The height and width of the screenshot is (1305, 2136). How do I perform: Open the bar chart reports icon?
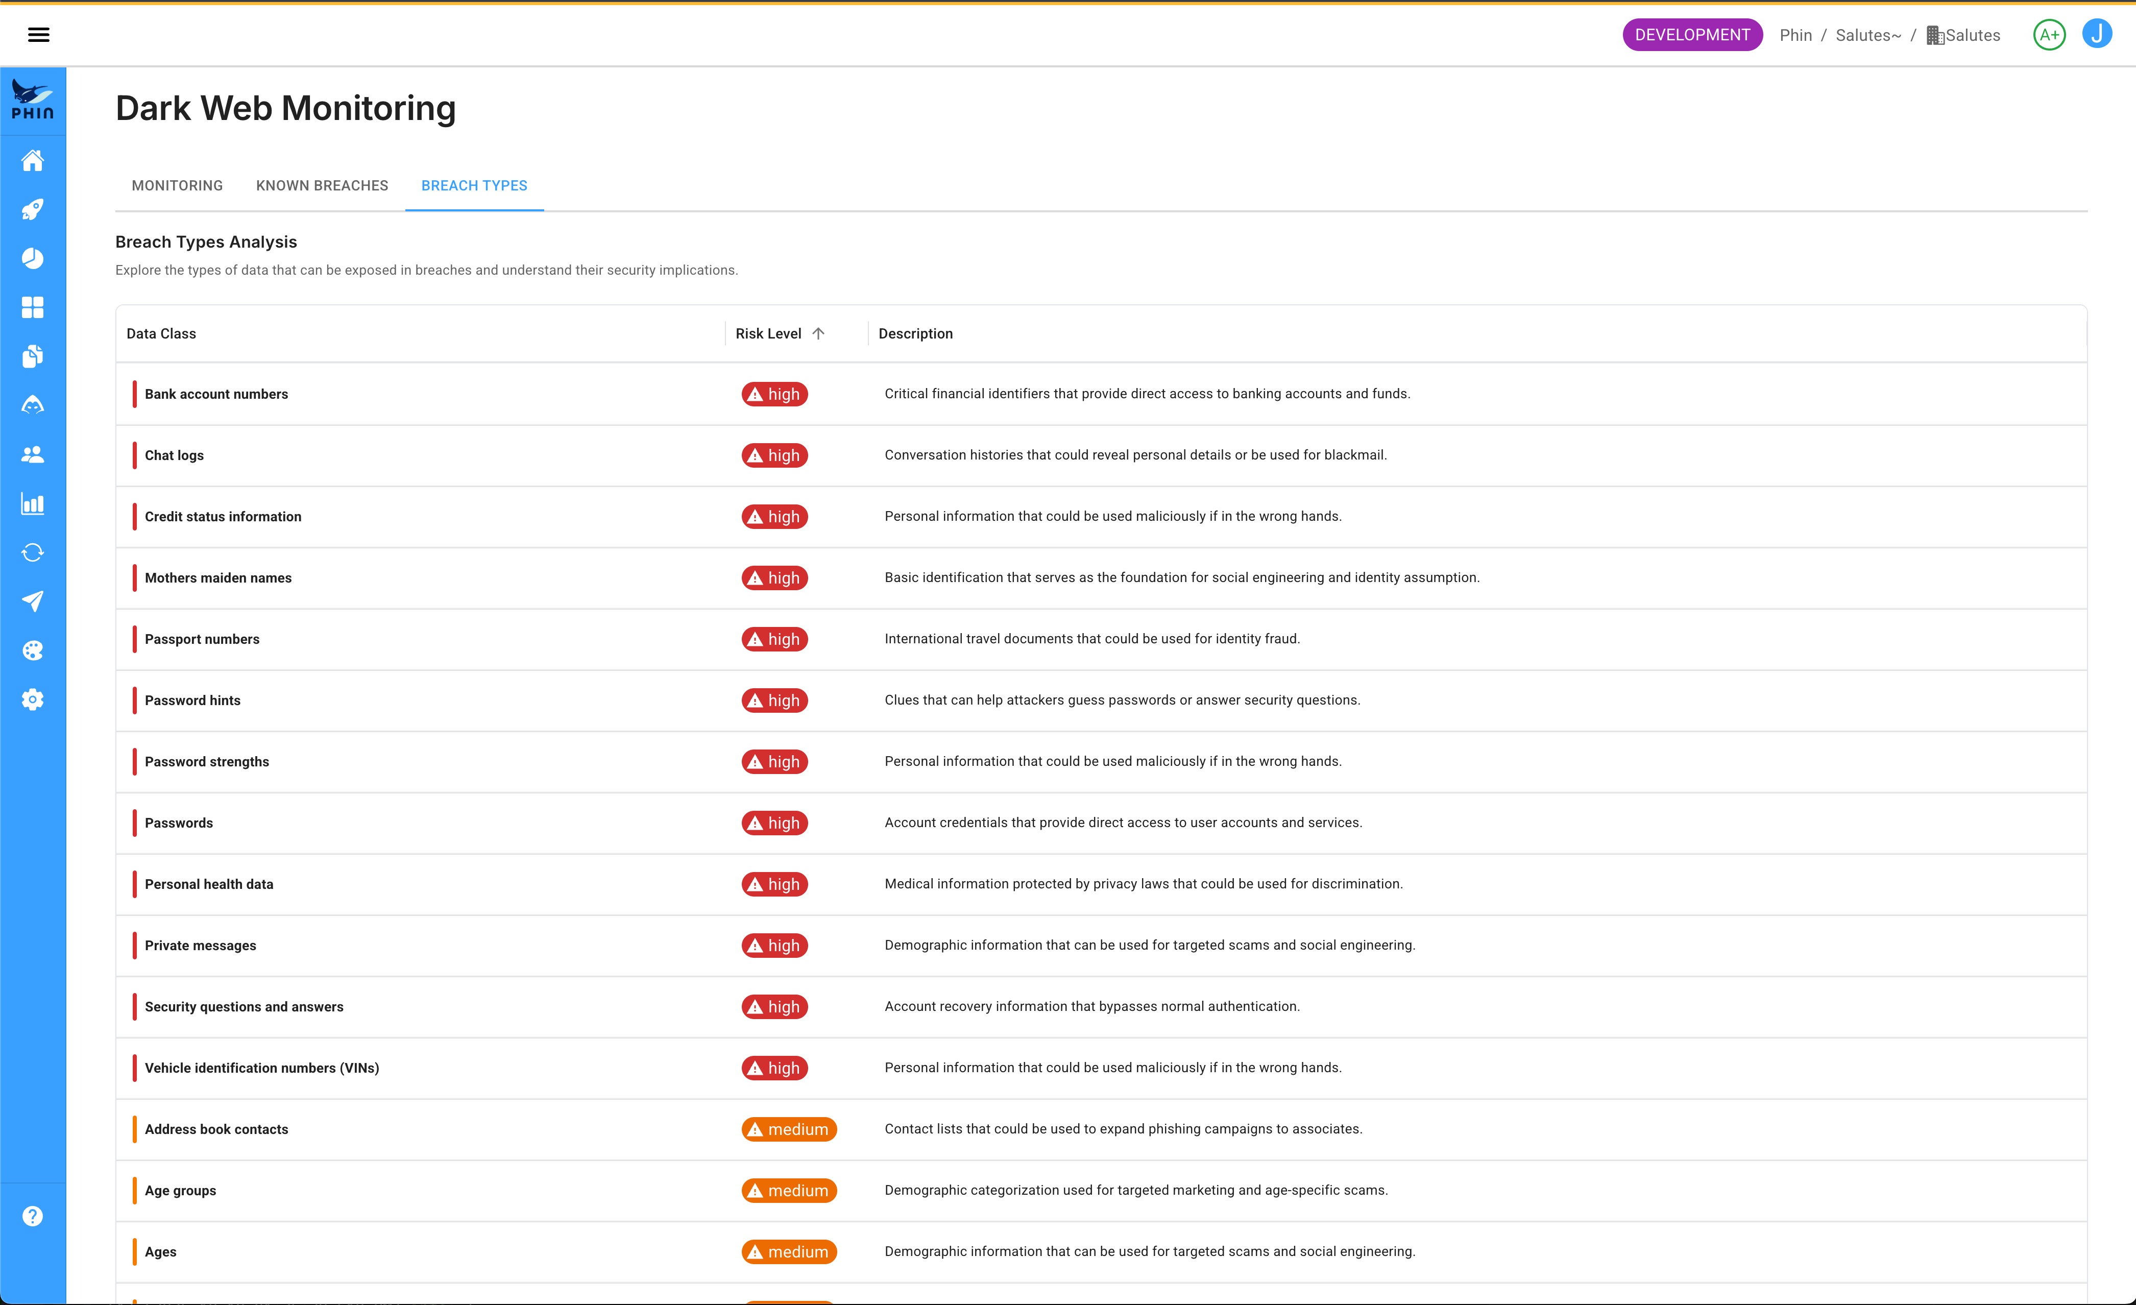click(x=33, y=504)
